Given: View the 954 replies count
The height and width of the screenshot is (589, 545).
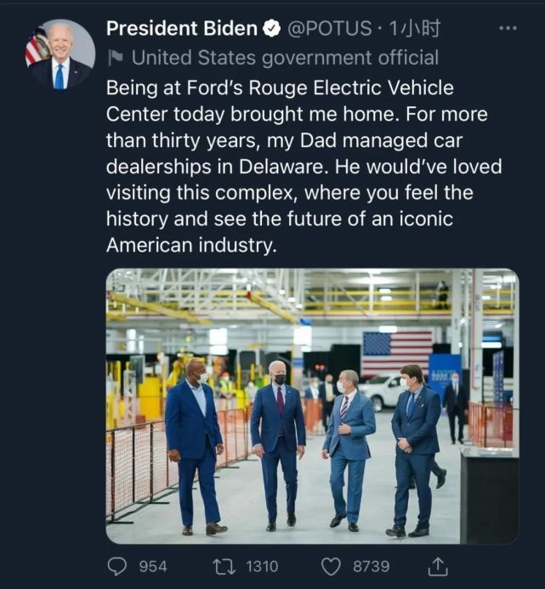Looking at the screenshot, I should point(153,566).
